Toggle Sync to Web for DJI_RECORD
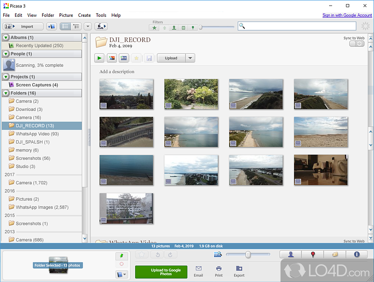 coord(357,43)
